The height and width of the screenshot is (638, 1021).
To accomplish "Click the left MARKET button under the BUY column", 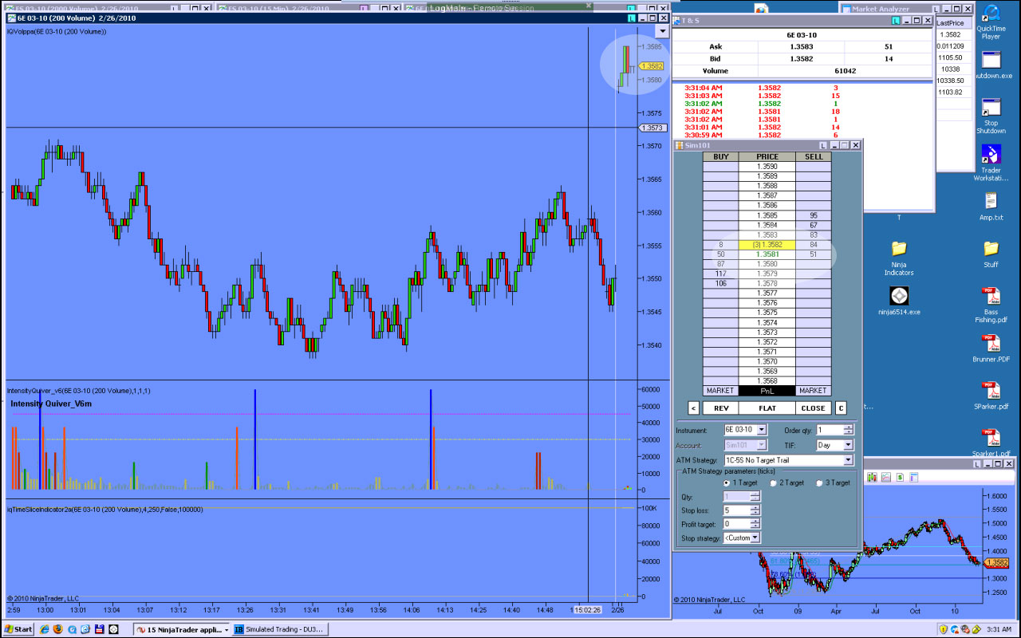I will 720,391.
